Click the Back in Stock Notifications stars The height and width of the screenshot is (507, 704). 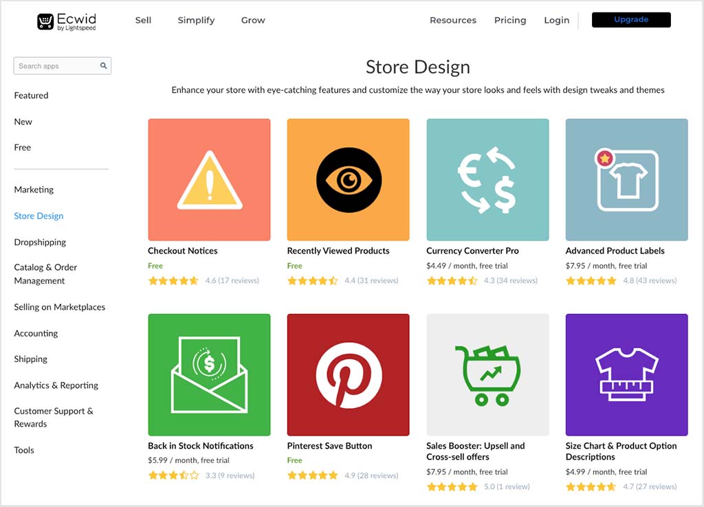click(x=173, y=475)
